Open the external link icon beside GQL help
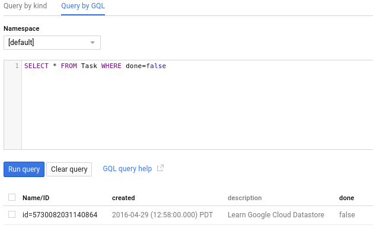This screenshot has height=241, width=373. (x=160, y=168)
